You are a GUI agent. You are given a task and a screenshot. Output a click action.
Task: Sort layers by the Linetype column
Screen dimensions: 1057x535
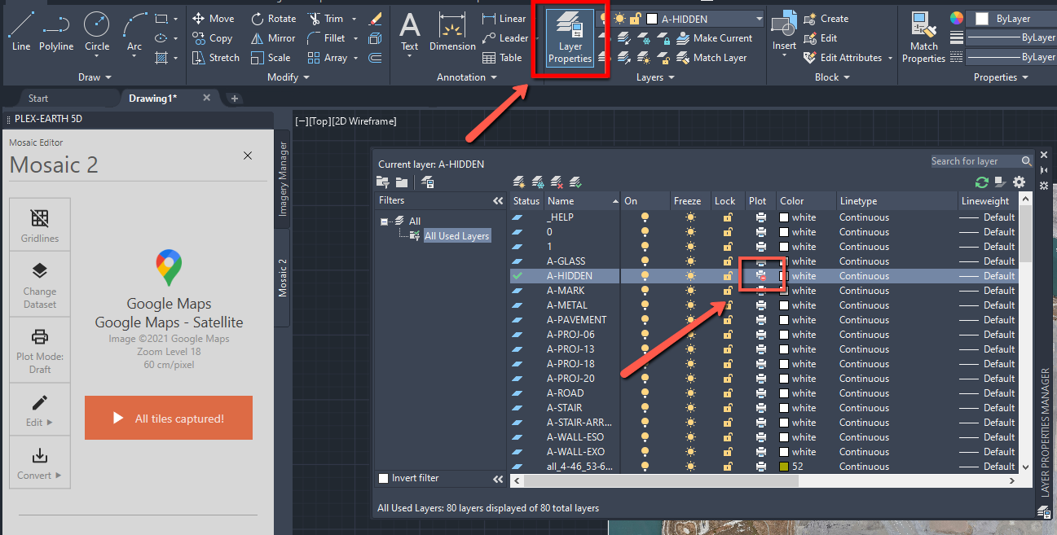[x=896, y=201]
